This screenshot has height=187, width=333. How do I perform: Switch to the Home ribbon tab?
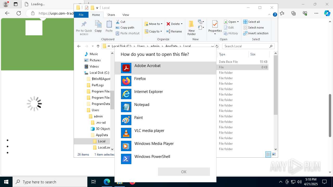96,15
